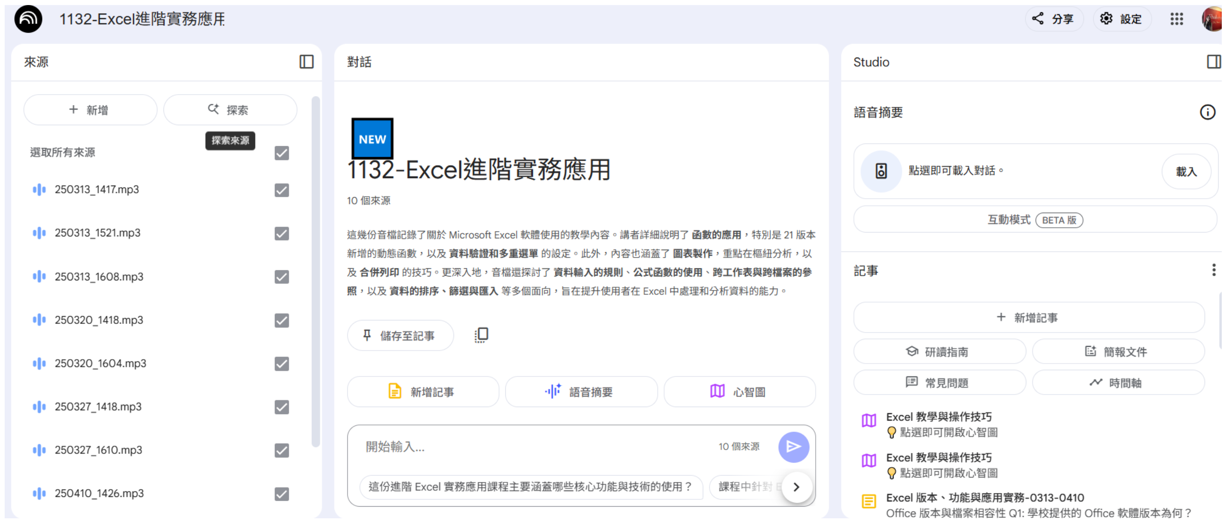Open 心智圖 mind map button
This screenshot has width=1228, height=528.
pyautogui.click(x=739, y=392)
